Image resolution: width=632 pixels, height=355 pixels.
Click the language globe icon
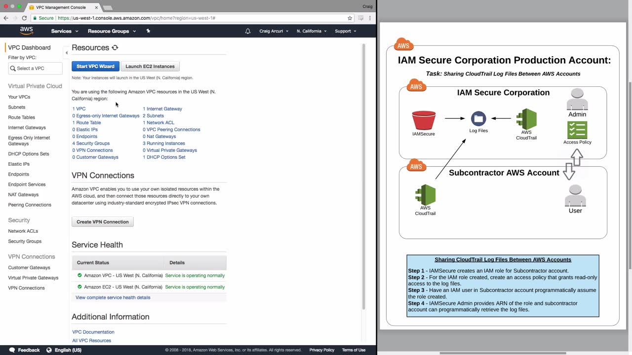(49, 350)
